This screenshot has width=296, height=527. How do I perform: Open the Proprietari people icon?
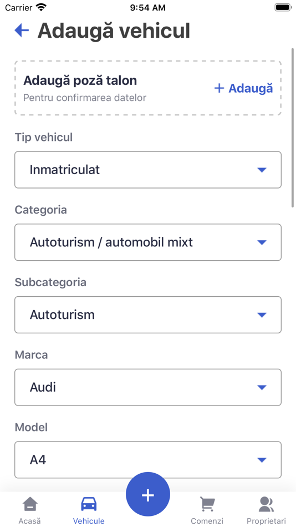click(x=266, y=504)
